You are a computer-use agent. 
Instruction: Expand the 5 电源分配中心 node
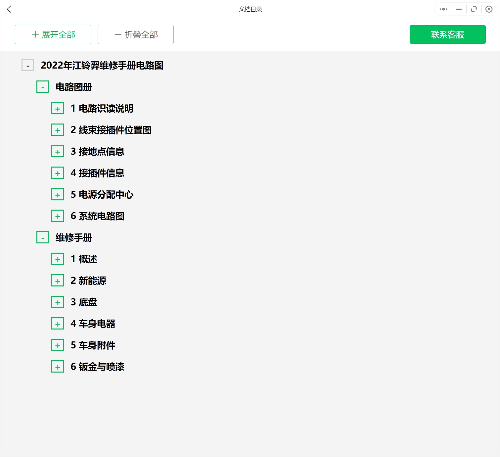(x=58, y=194)
